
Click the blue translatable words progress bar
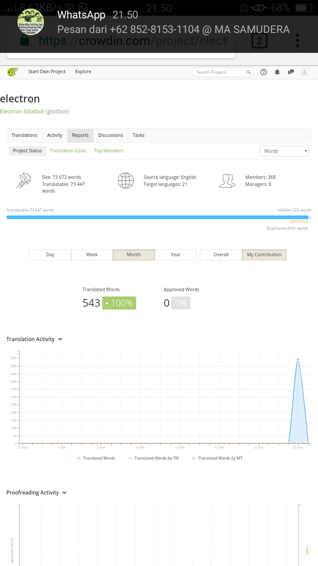pyautogui.click(x=157, y=217)
